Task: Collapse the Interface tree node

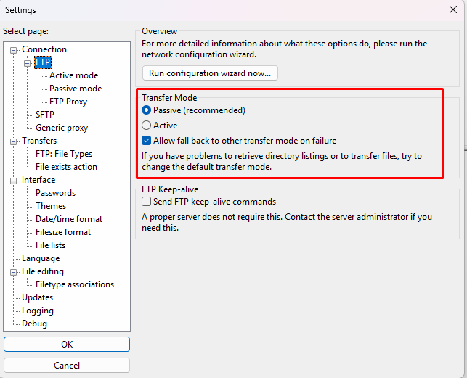Action: point(13,181)
